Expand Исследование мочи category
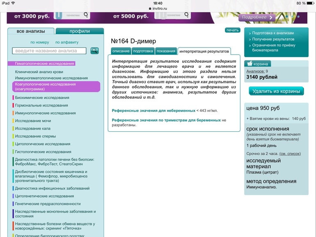The height and width of the screenshot is (237, 316). coord(33,121)
